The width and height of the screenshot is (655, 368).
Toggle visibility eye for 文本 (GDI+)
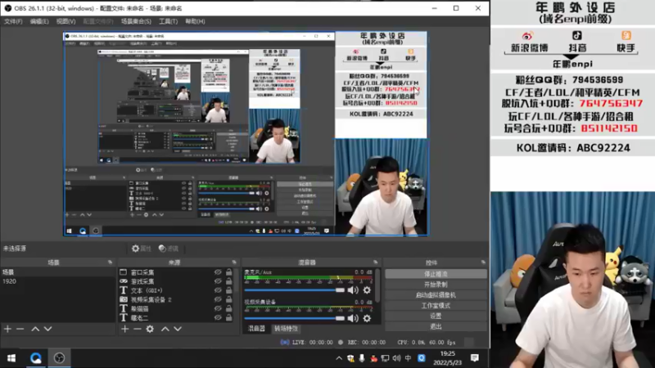pos(218,290)
